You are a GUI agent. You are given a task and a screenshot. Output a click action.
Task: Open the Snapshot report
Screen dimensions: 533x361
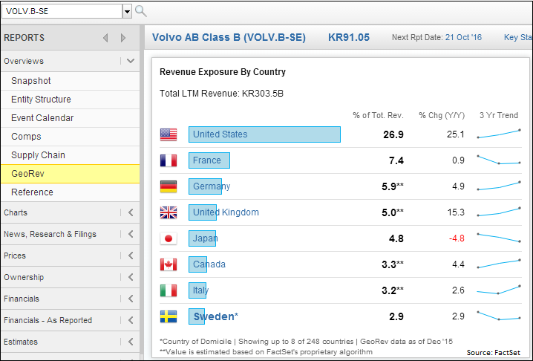coord(31,81)
